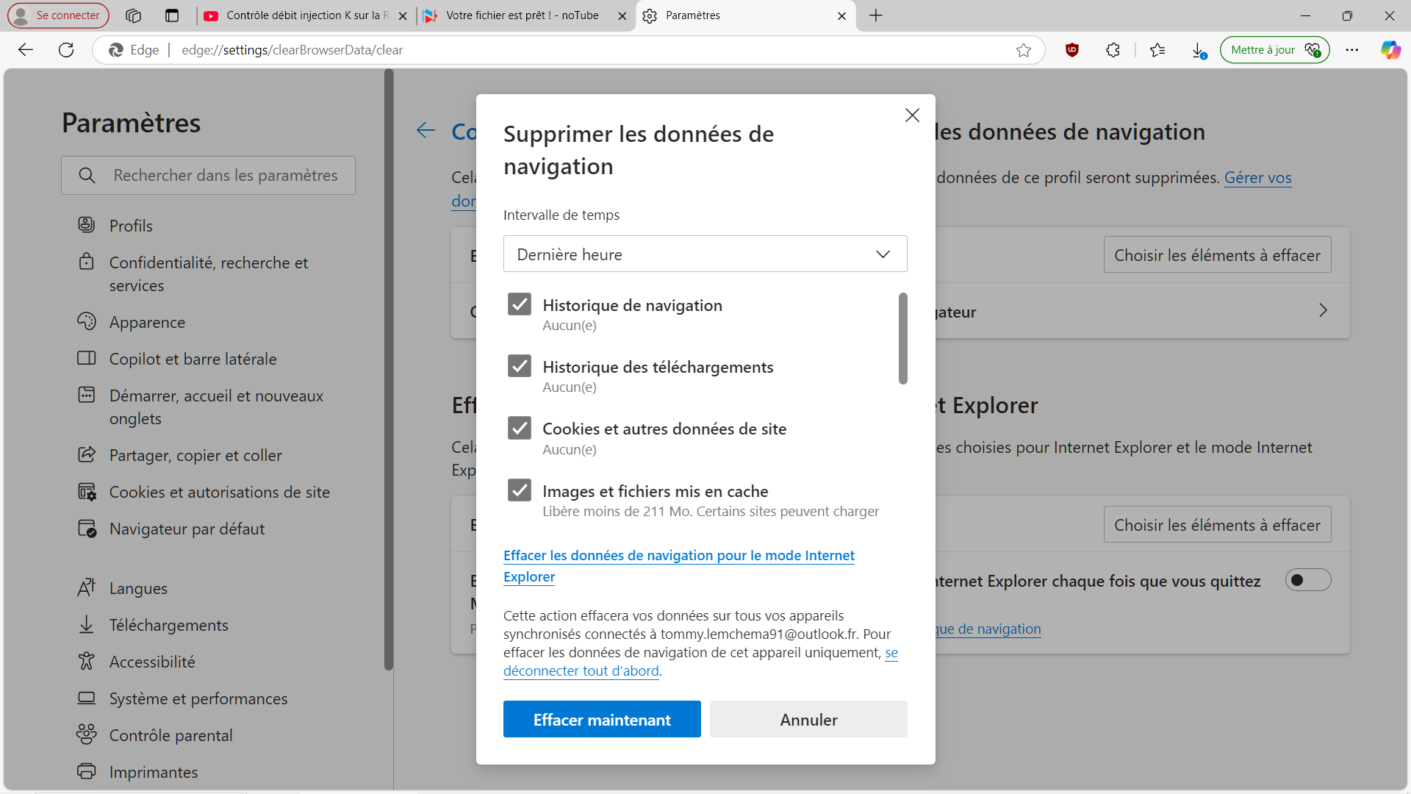The height and width of the screenshot is (794, 1411).
Task: Add page to favorites star icon
Action: 1024,50
